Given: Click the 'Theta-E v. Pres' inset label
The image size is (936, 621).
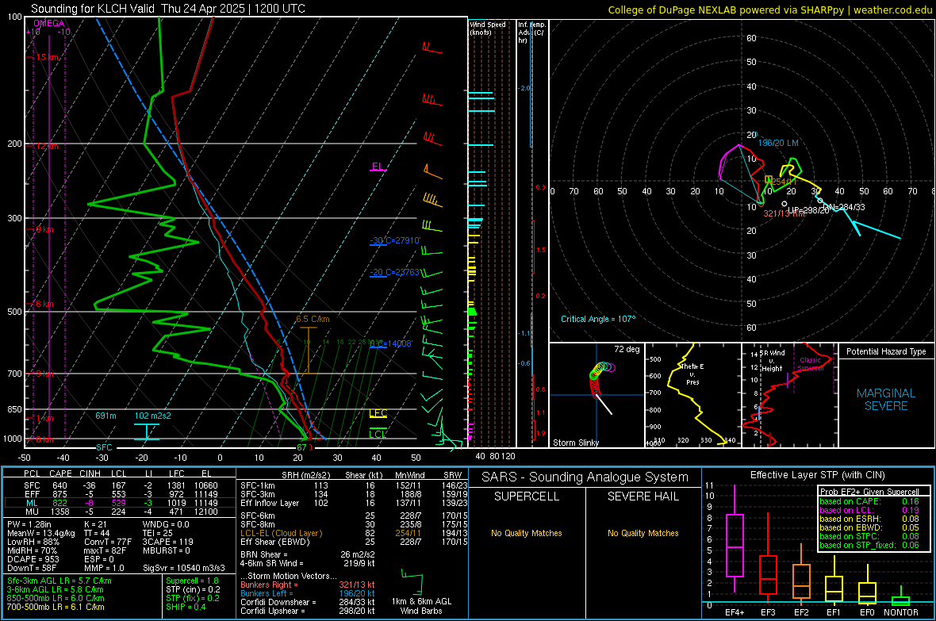Looking at the screenshot, I should tap(692, 374).
